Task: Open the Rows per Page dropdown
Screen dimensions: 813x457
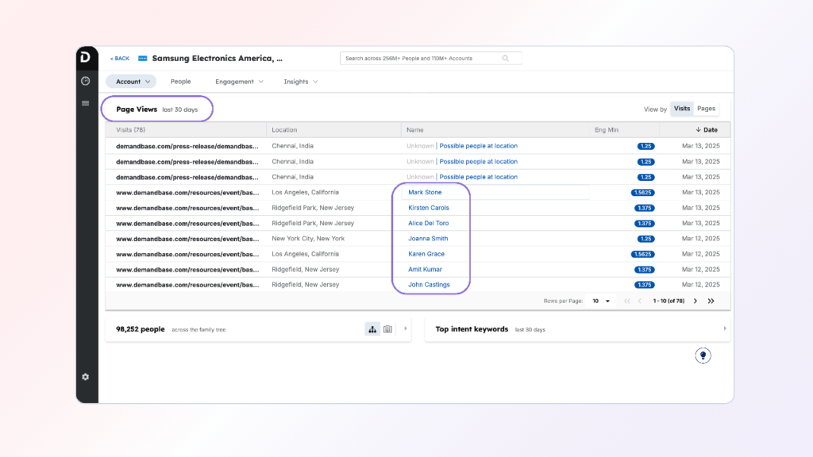Action: 602,301
